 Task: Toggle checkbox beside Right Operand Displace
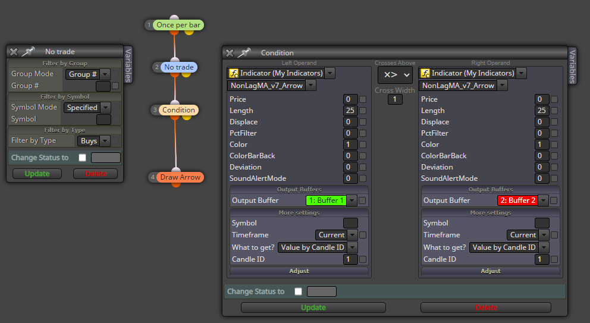[x=554, y=122]
